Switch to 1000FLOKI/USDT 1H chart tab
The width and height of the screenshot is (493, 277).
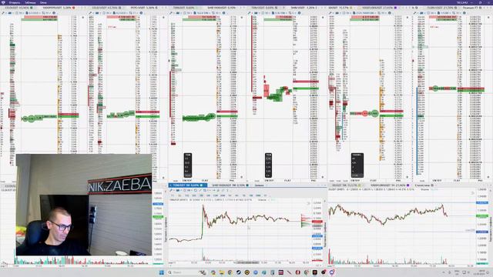click(x=391, y=185)
